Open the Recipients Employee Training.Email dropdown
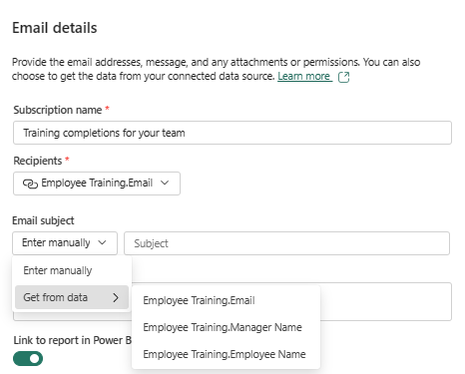Viewport: 465px width, 374px height. coord(97,184)
